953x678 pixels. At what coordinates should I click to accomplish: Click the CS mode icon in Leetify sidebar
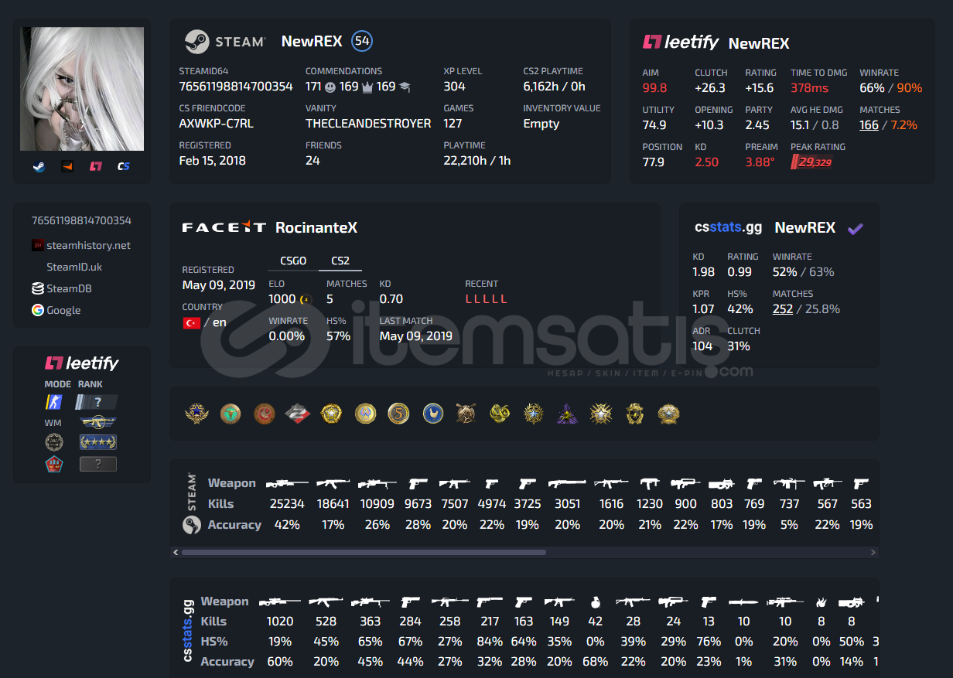click(53, 402)
